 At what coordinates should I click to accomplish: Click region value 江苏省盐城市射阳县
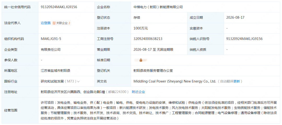click(56, 71)
